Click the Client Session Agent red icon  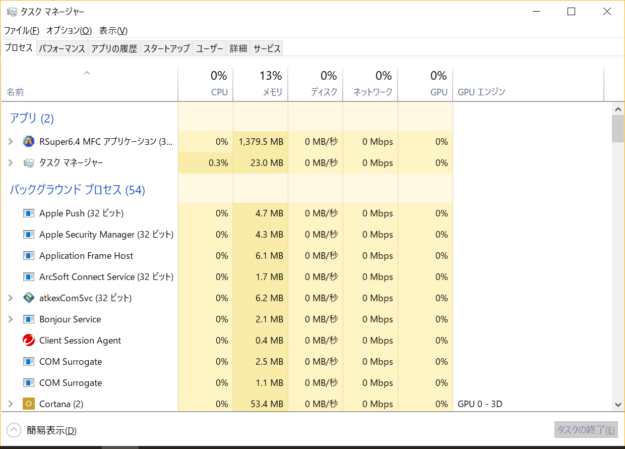(29, 341)
